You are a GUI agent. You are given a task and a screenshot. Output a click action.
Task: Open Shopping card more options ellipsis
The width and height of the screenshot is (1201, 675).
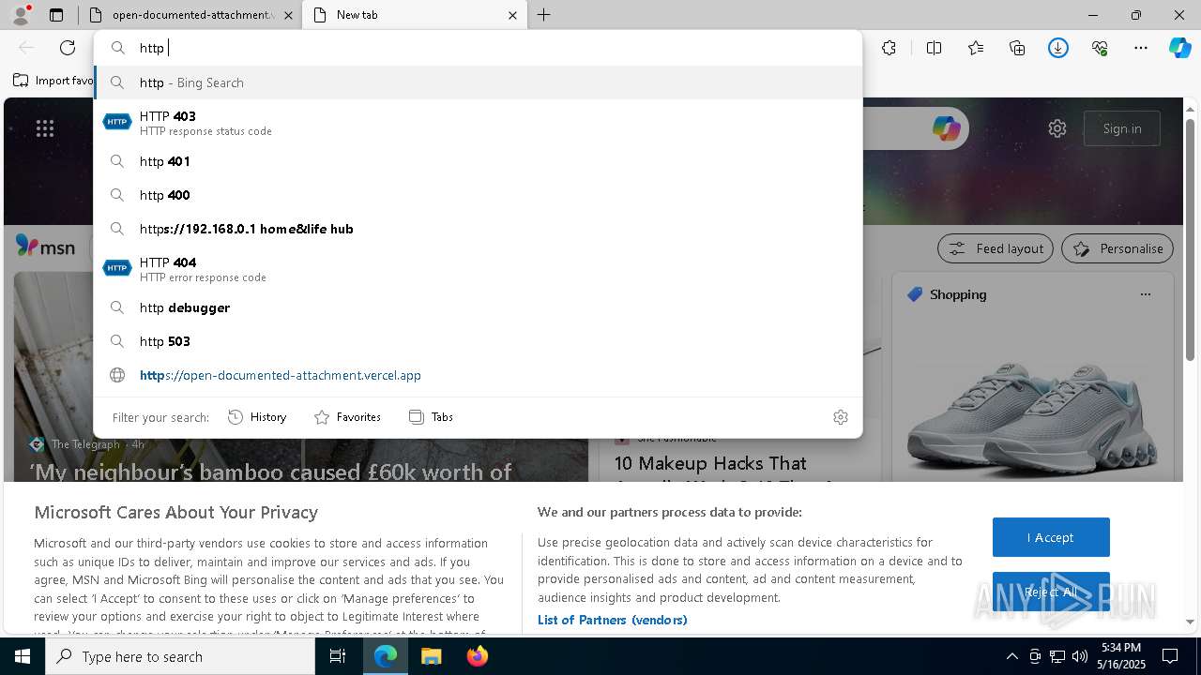point(1145,294)
